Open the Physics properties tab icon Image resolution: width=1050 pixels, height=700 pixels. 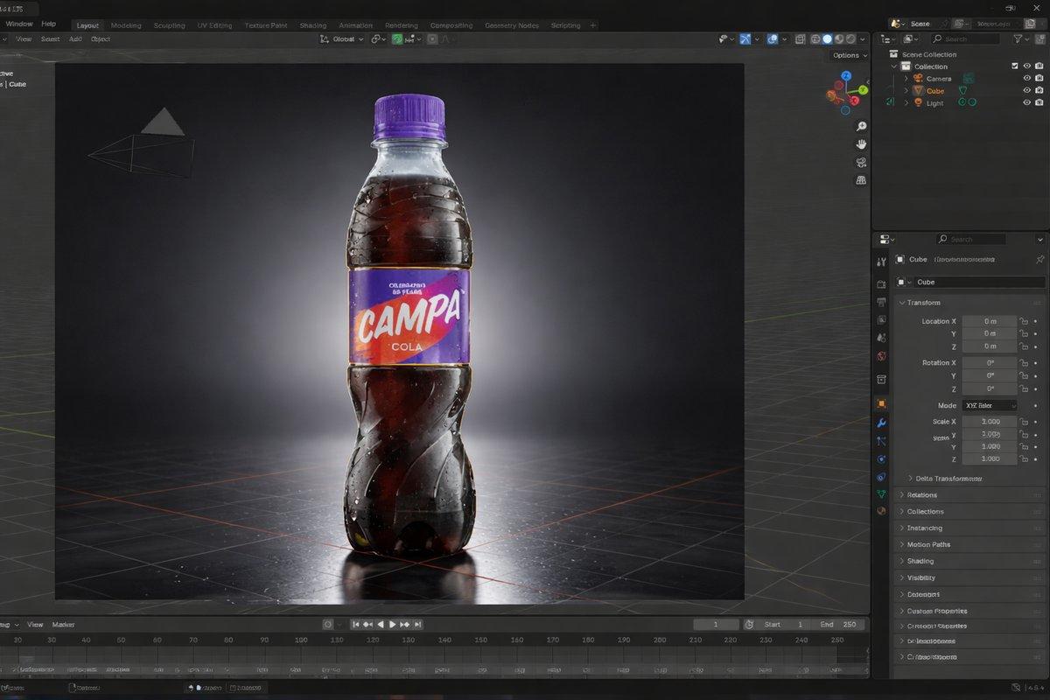882,458
